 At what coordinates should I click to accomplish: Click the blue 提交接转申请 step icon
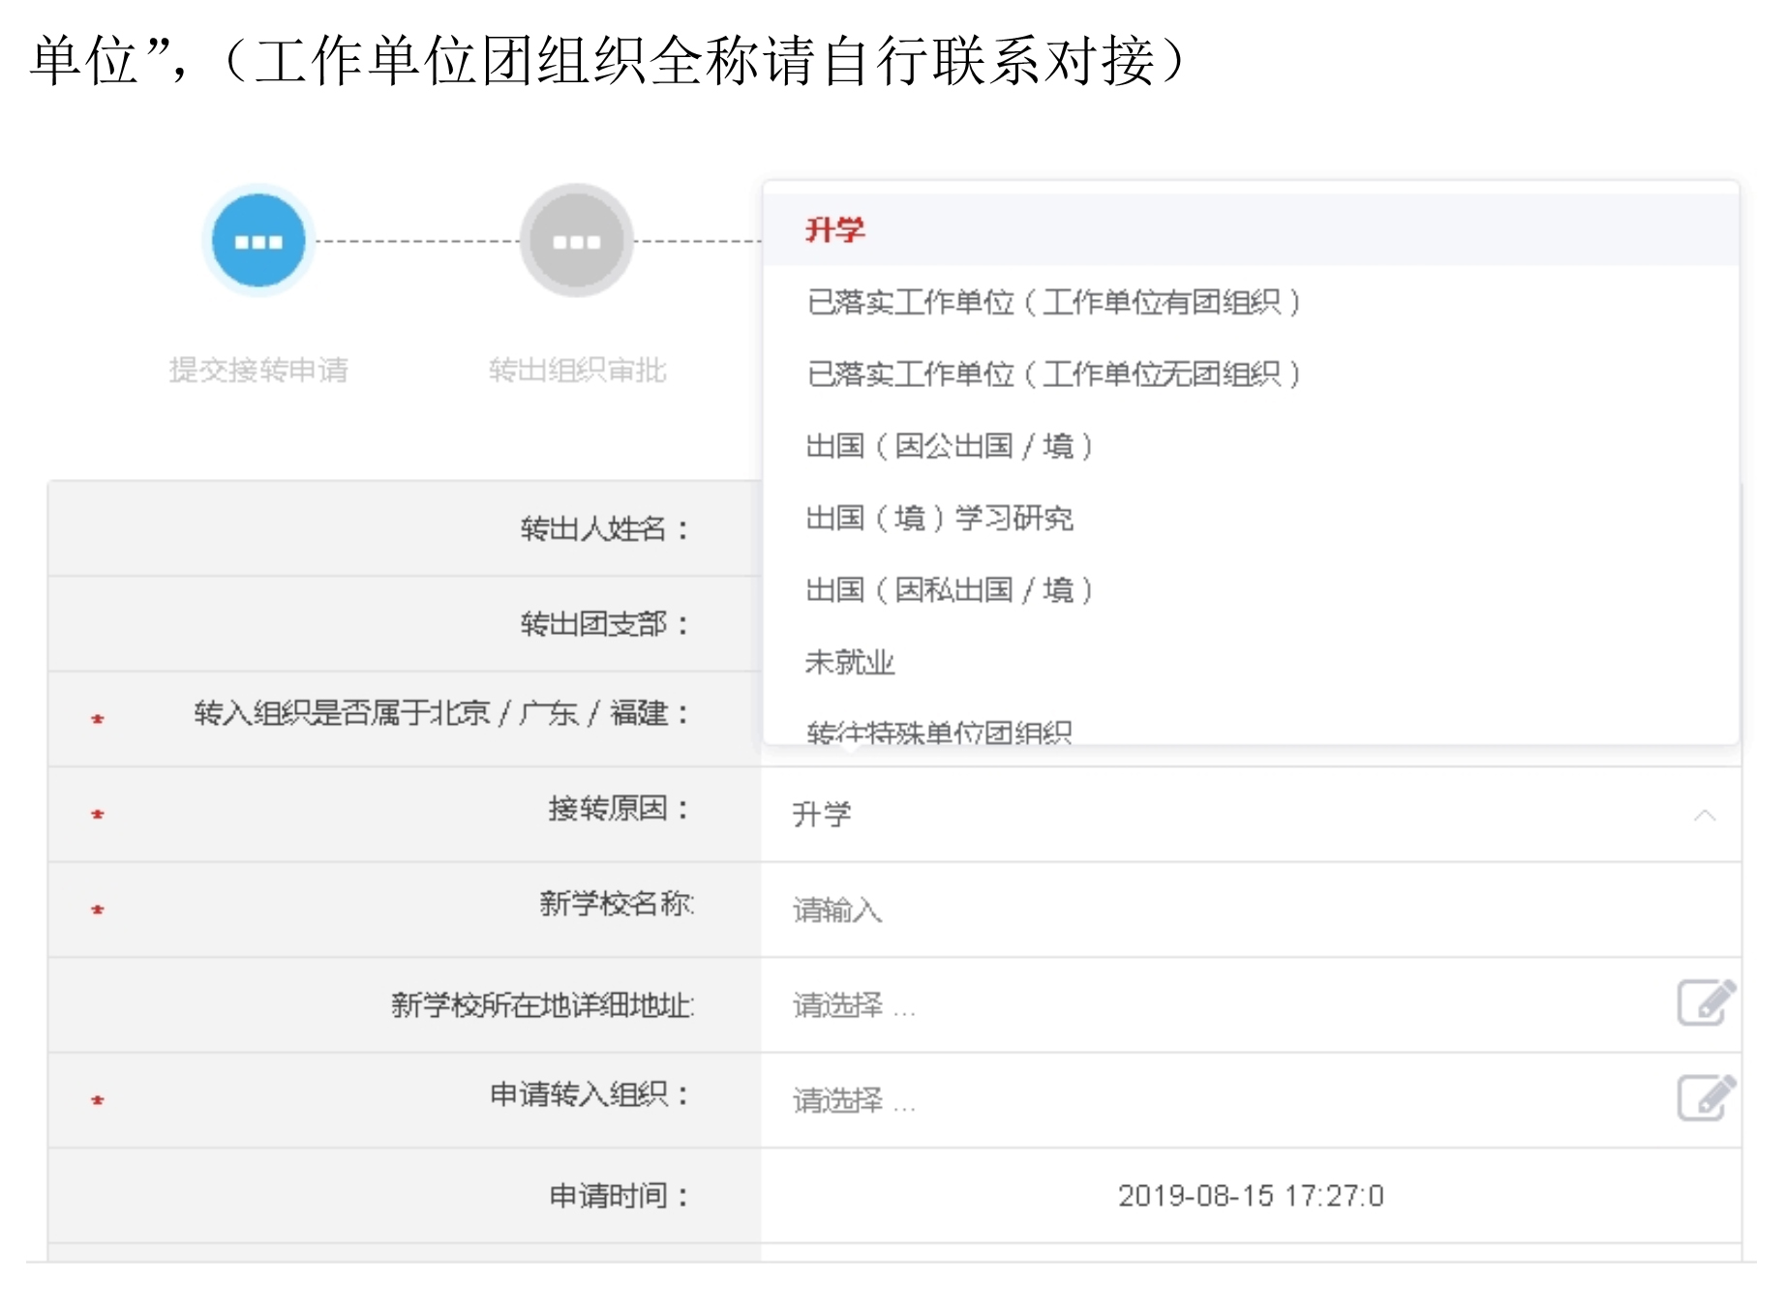coord(258,241)
